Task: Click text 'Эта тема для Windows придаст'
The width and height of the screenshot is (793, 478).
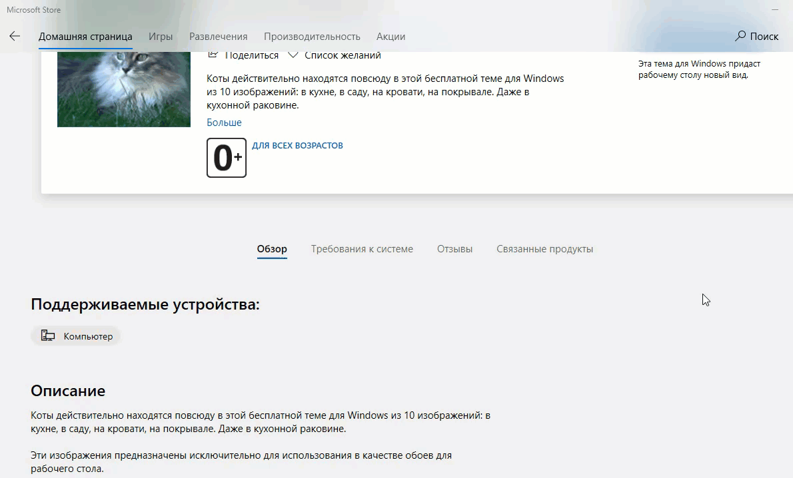Action: (700, 64)
